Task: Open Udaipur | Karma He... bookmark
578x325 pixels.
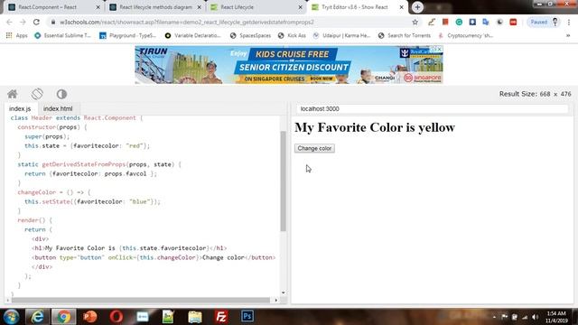Action: 341,35
